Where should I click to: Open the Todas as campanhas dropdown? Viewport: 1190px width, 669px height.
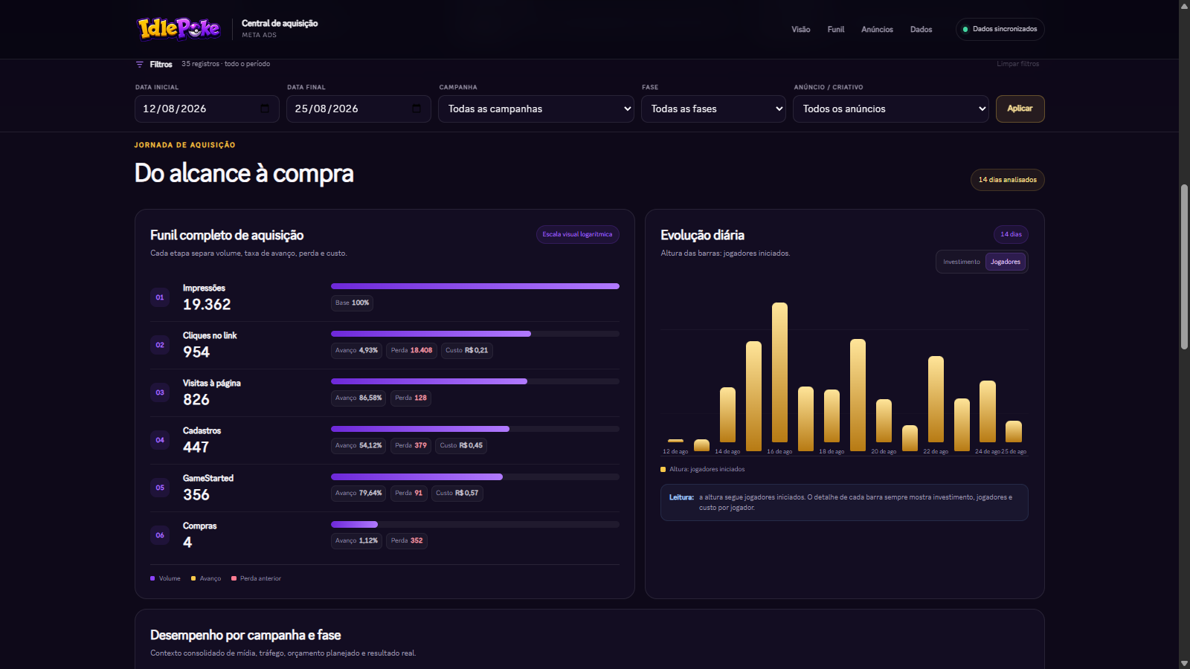pos(536,109)
